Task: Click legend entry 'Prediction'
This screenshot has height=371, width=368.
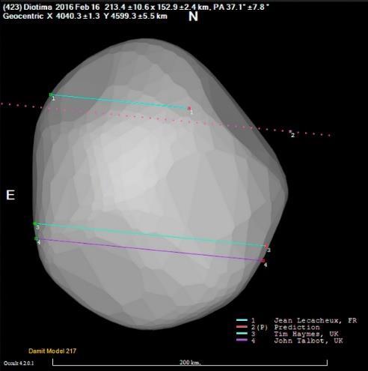Action: click(x=297, y=328)
